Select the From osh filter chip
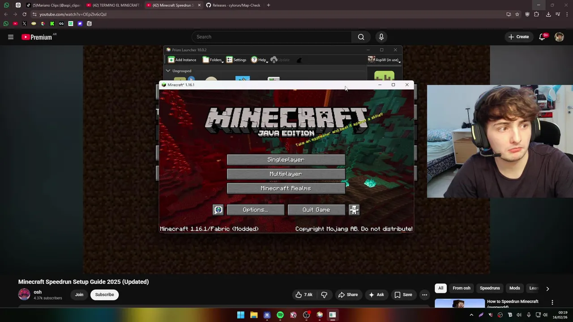 click(x=462, y=288)
